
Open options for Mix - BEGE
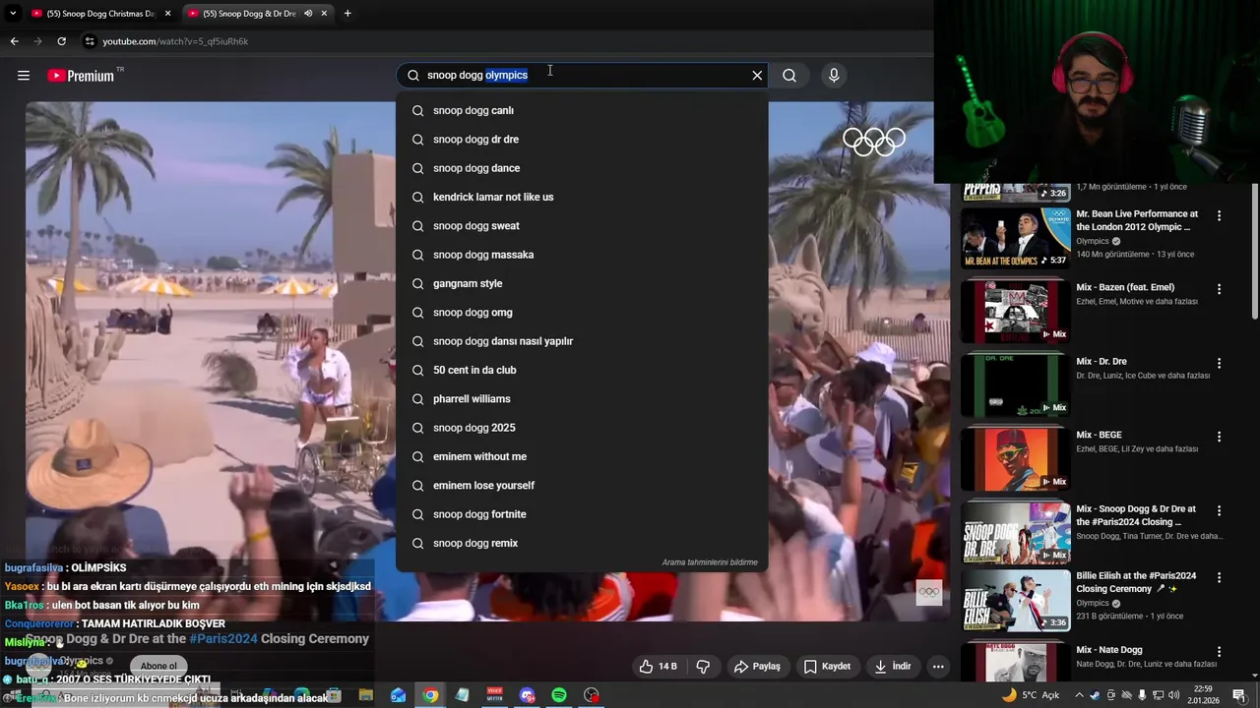click(x=1219, y=437)
